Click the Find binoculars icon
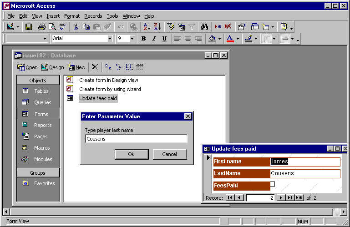 [x=204, y=27]
